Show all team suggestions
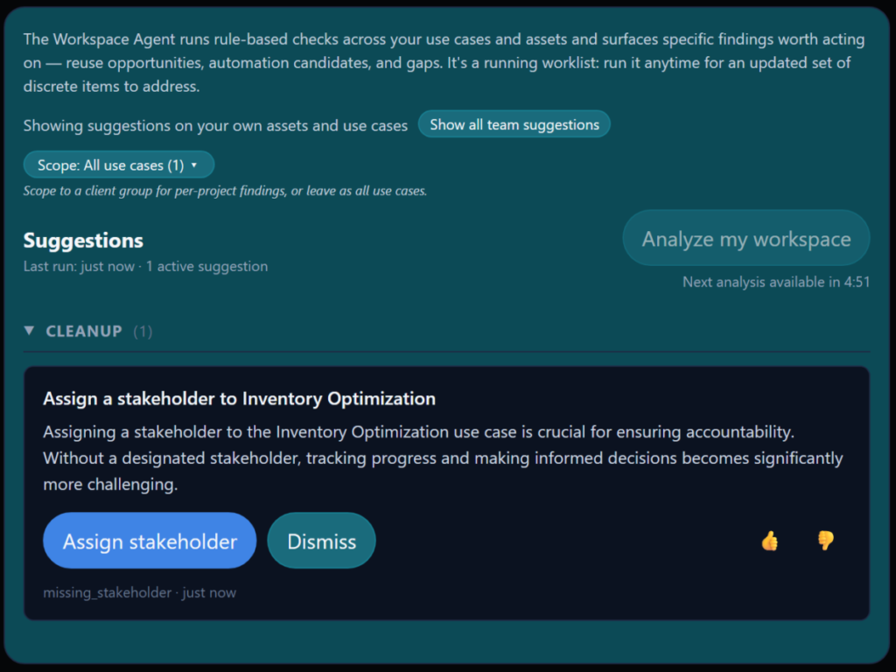Screen dimensions: 896x672 (514, 124)
